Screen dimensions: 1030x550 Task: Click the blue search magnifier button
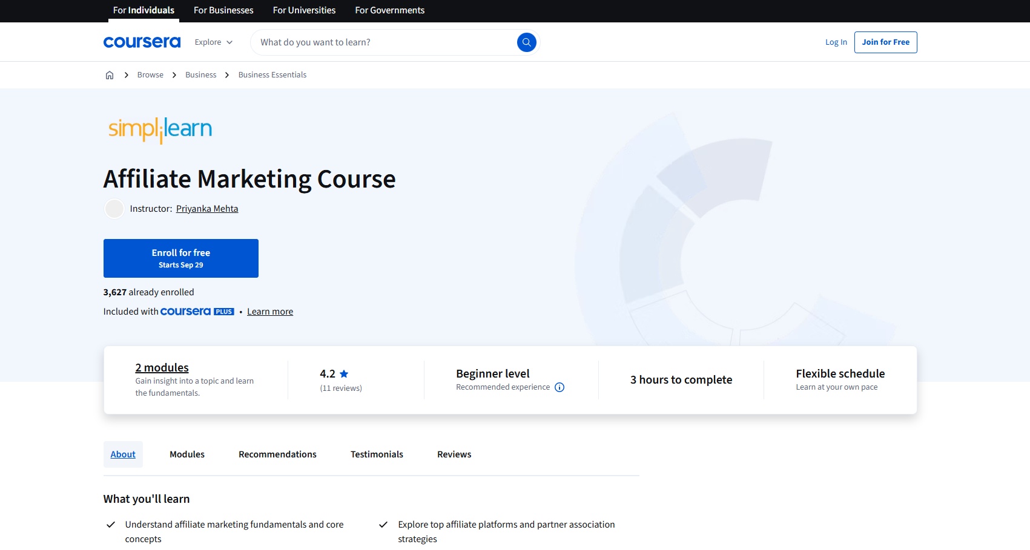pos(527,42)
